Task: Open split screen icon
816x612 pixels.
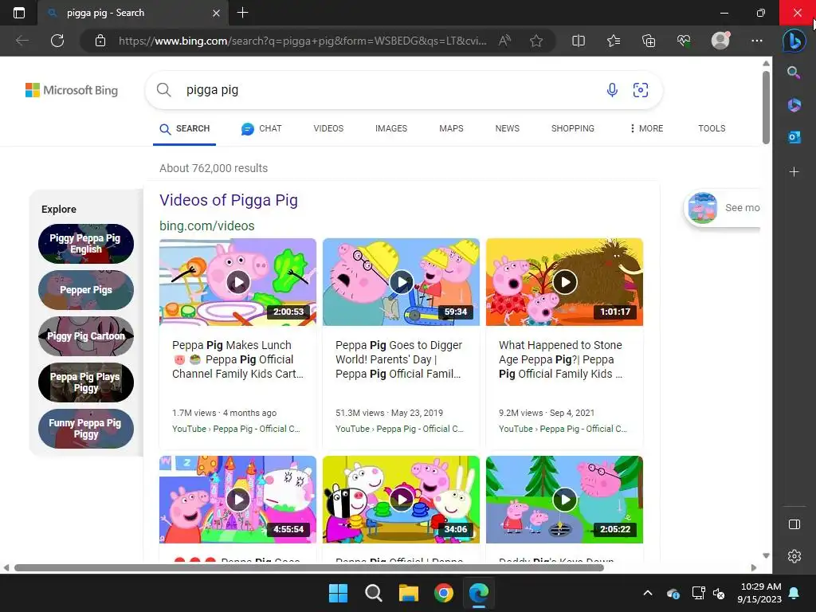Action: coord(579,41)
